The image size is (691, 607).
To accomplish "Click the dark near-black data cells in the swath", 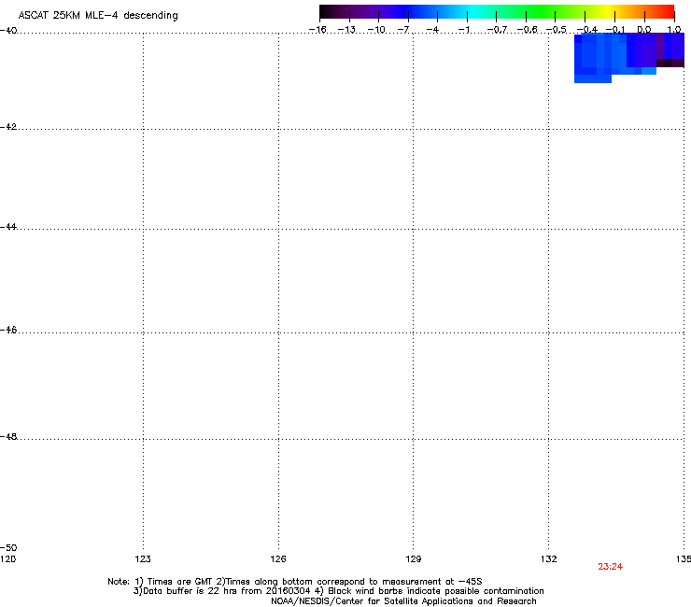I will coord(670,64).
